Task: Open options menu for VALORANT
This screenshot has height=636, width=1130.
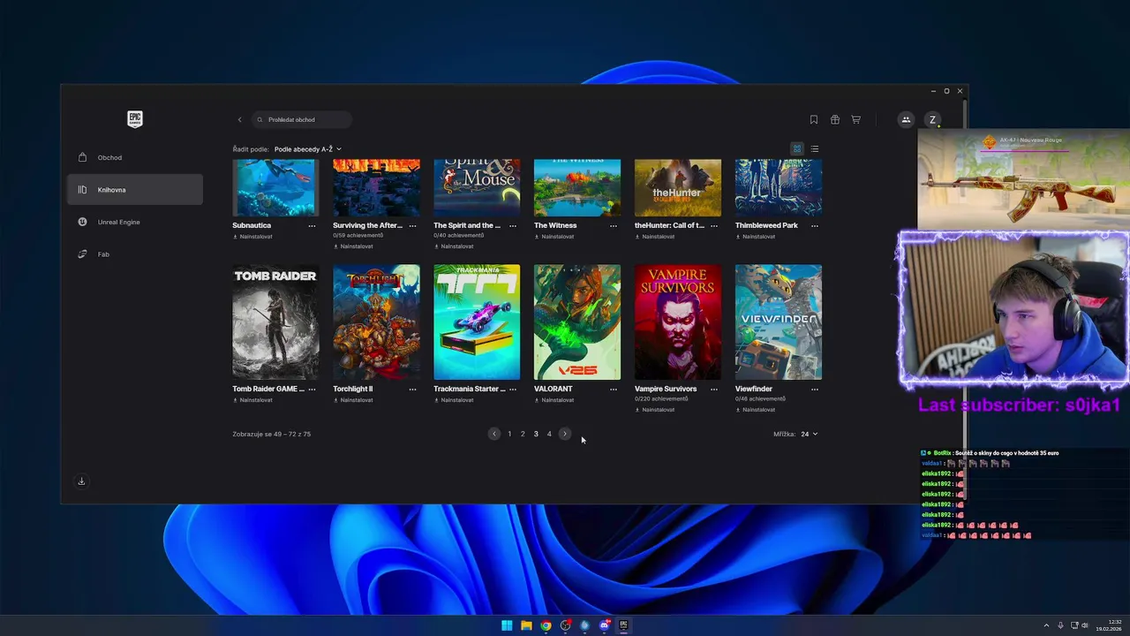Action: click(x=614, y=390)
